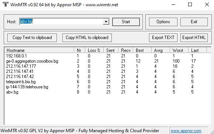The height and width of the screenshot is (134, 214).
Task: Click the Avrg column header
Action: pos(160,50)
